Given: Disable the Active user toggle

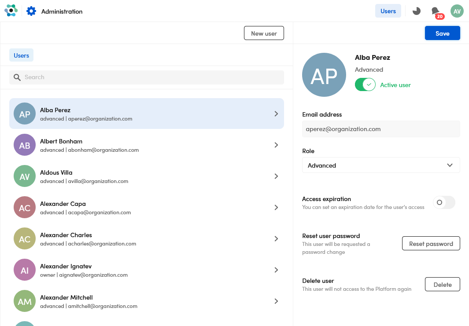Looking at the screenshot, I should pyautogui.click(x=365, y=85).
